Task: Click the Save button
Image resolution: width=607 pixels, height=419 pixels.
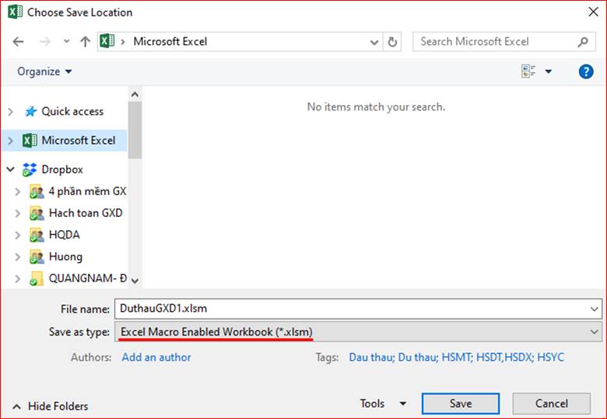Action: (460, 403)
